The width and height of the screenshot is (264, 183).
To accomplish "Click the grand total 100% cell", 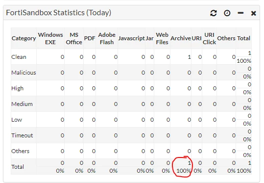I will click(244, 171).
